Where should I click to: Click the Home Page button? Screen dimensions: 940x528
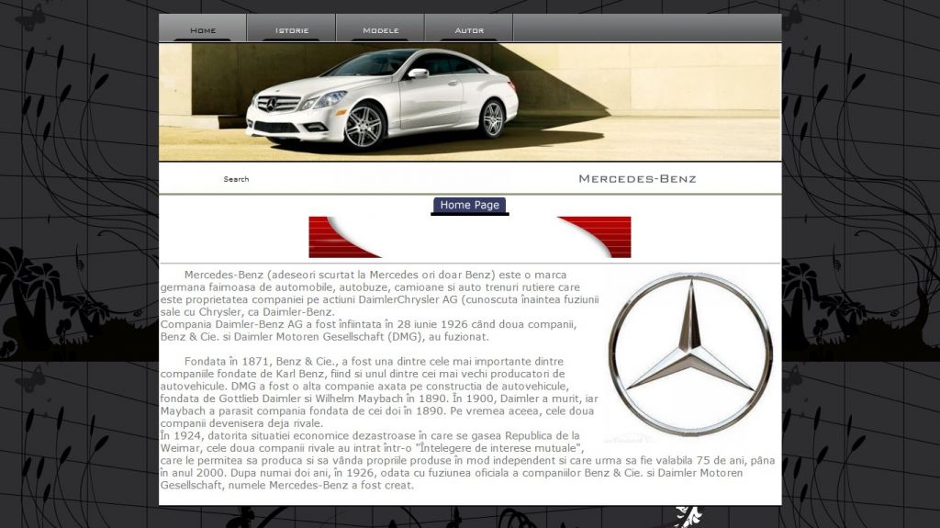coord(470,206)
